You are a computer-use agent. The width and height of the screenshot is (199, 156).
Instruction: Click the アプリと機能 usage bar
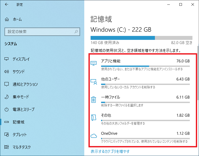click(145, 66)
